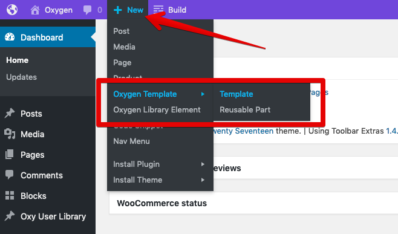Image resolution: width=398 pixels, height=234 pixels.
Task: Select the Dashboard gauge icon
Action: pos(10,37)
